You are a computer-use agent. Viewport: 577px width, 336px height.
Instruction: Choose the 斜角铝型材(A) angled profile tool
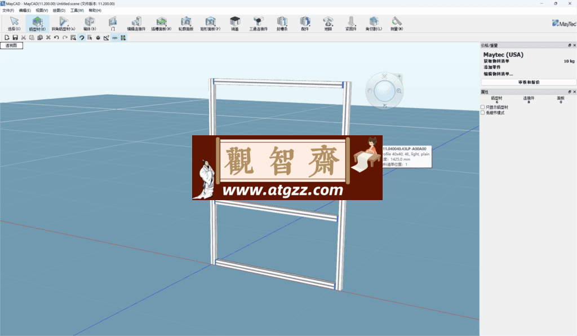point(63,24)
